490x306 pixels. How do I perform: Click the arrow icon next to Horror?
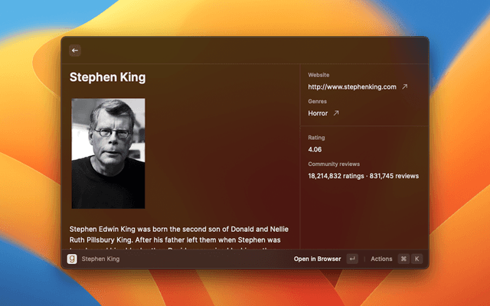[x=335, y=113]
